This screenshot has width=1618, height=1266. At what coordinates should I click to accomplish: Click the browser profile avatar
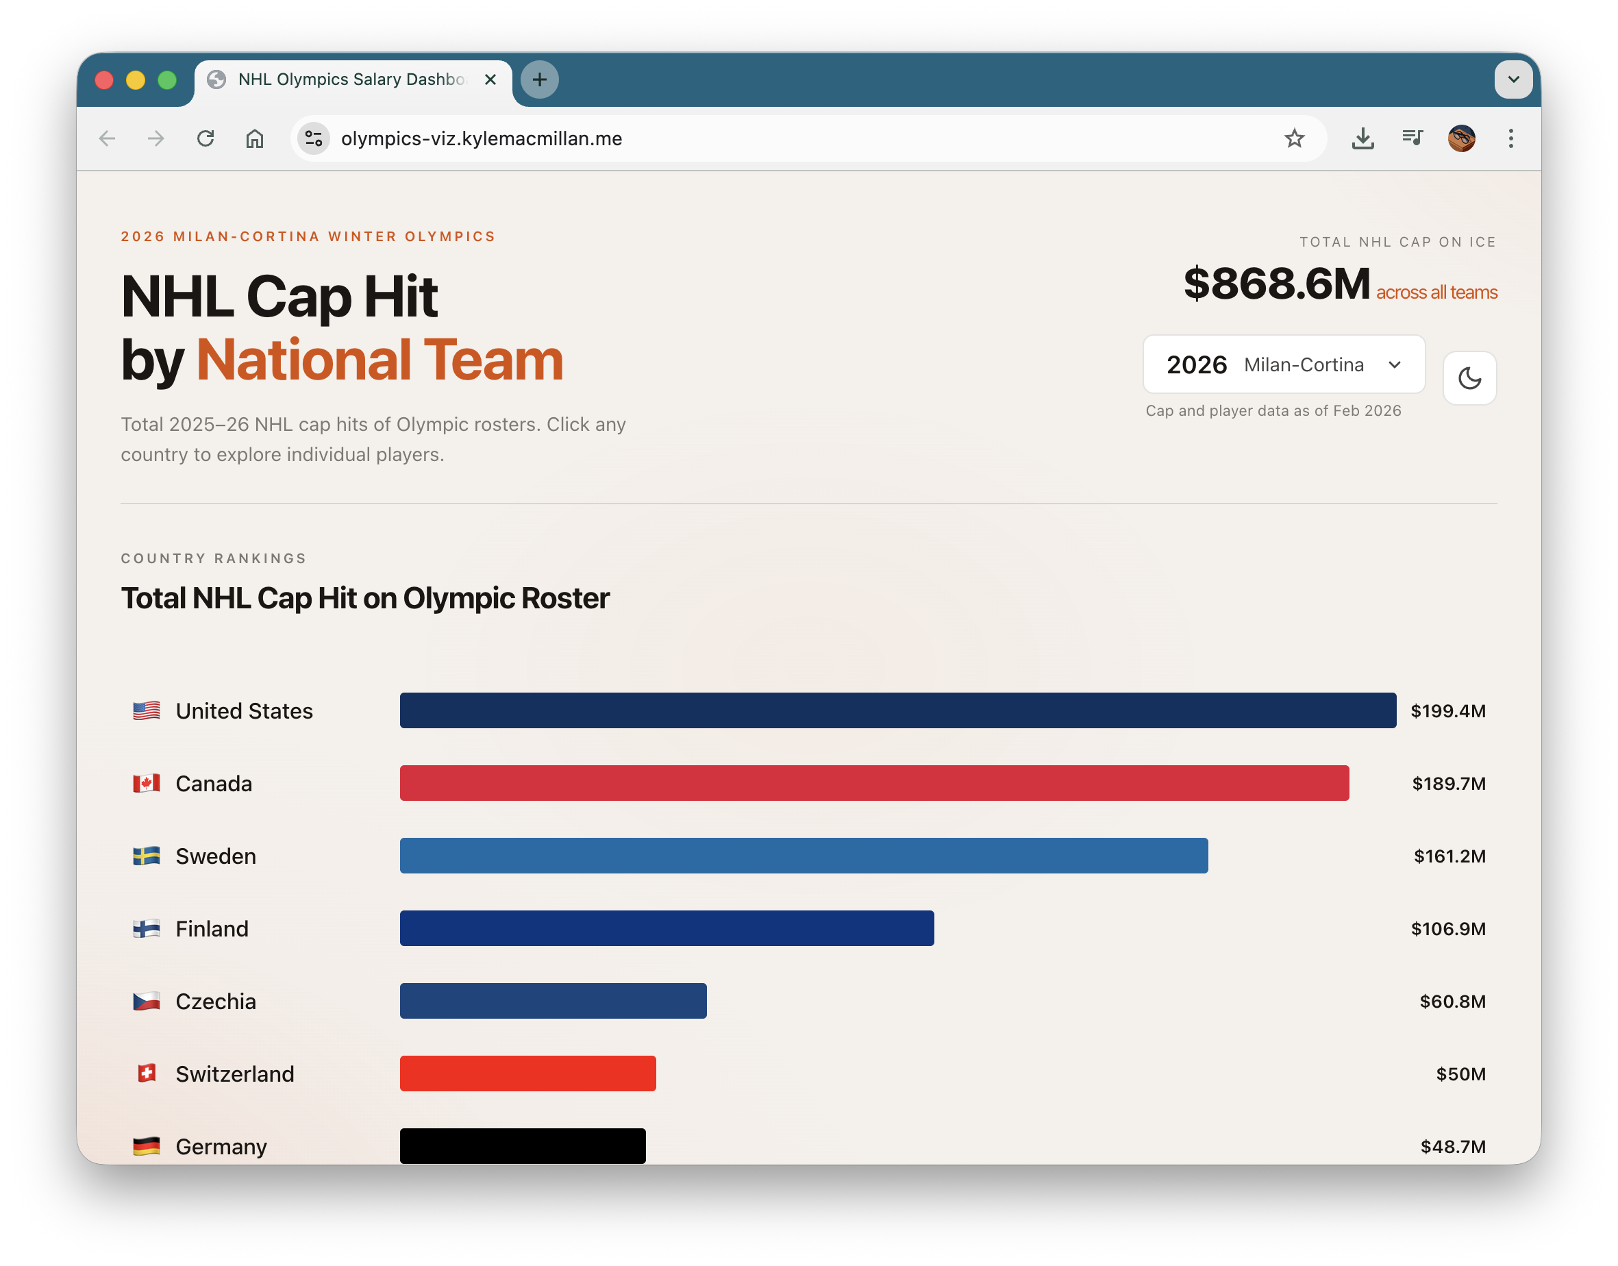pos(1463,138)
